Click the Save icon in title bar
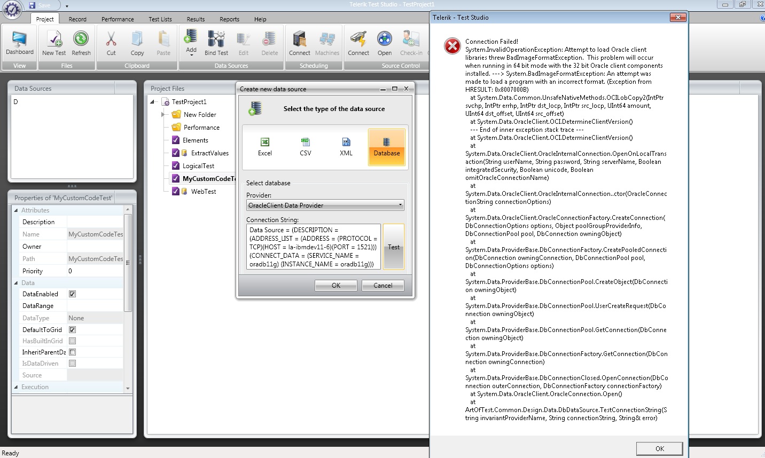Image resolution: width=765 pixels, height=458 pixels. click(x=33, y=5)
